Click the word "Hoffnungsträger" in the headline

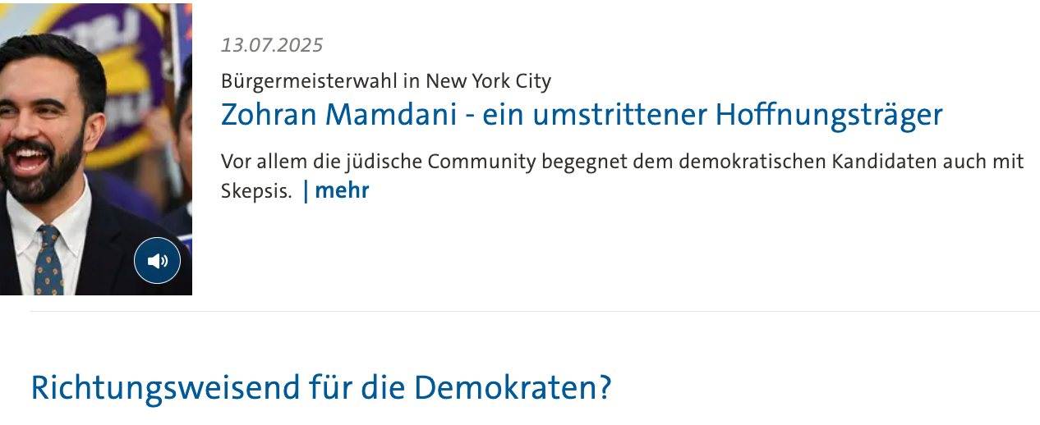coord(829,114)
